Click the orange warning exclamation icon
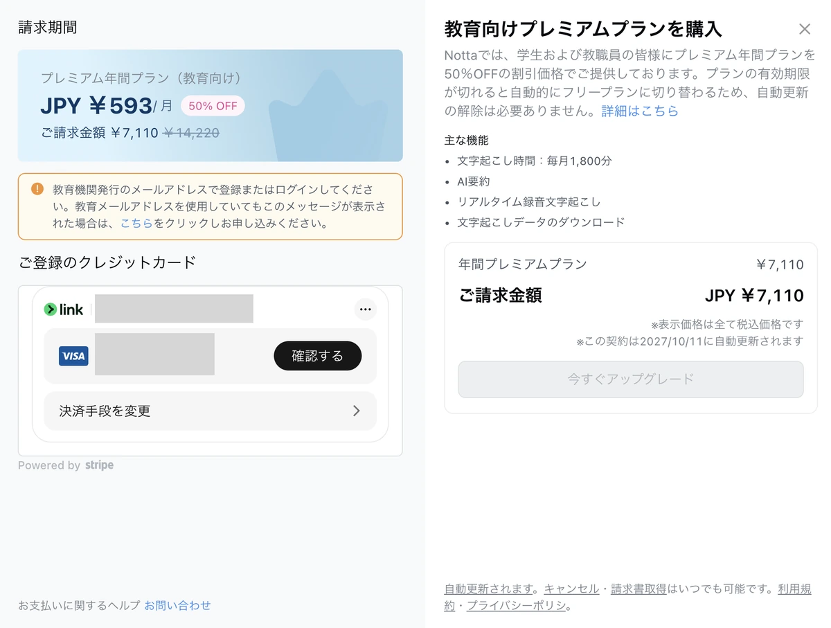Screen dimensions: 831x628 pos(37,189)
